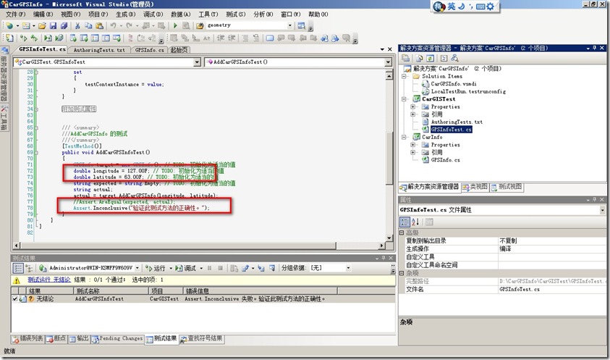The image size is (610, 360).
Task: Click Refresh icon in Solution Explorer toolbar
Action: point(430,57)
